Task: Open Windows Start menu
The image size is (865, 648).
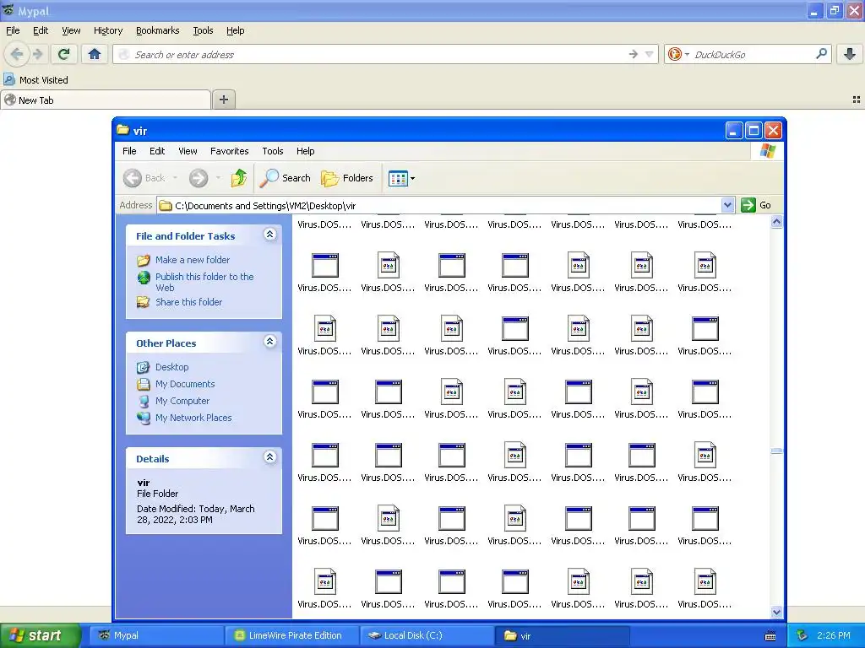Action: pyautogui.click(x=40, y=635)
